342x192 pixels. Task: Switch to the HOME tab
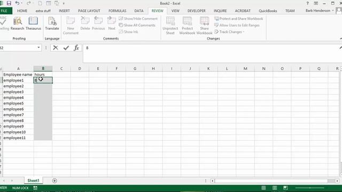click(x=22, y=11)
